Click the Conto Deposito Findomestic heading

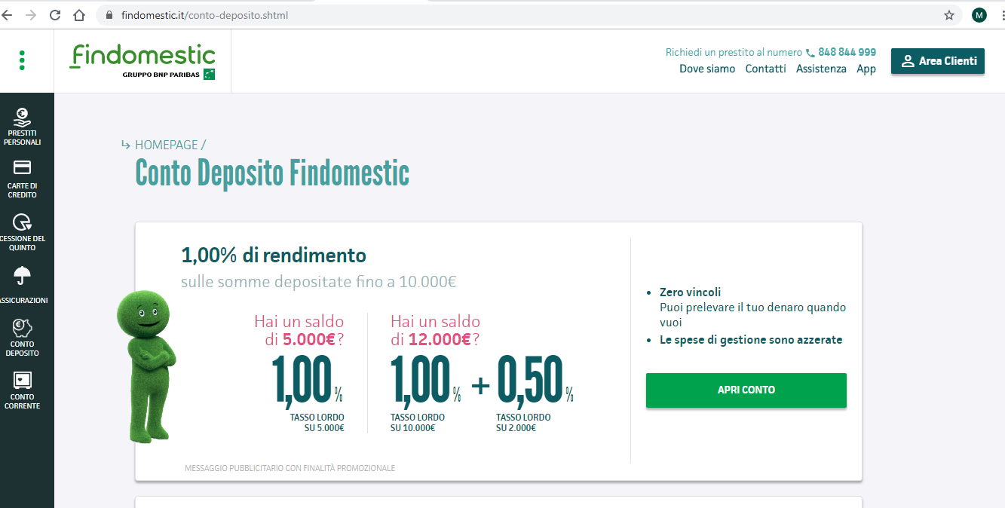coord(272,173)
